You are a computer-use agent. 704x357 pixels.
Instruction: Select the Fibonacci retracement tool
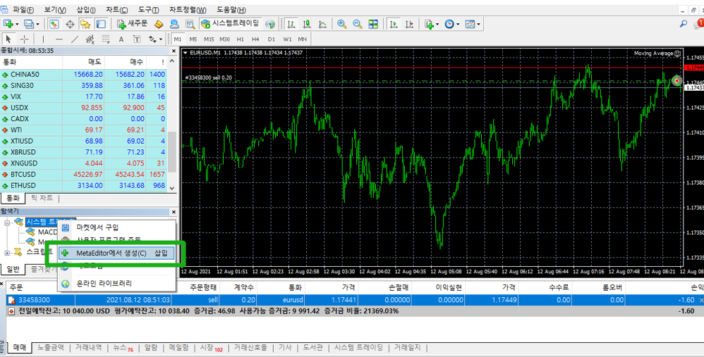tap(106, 39)
